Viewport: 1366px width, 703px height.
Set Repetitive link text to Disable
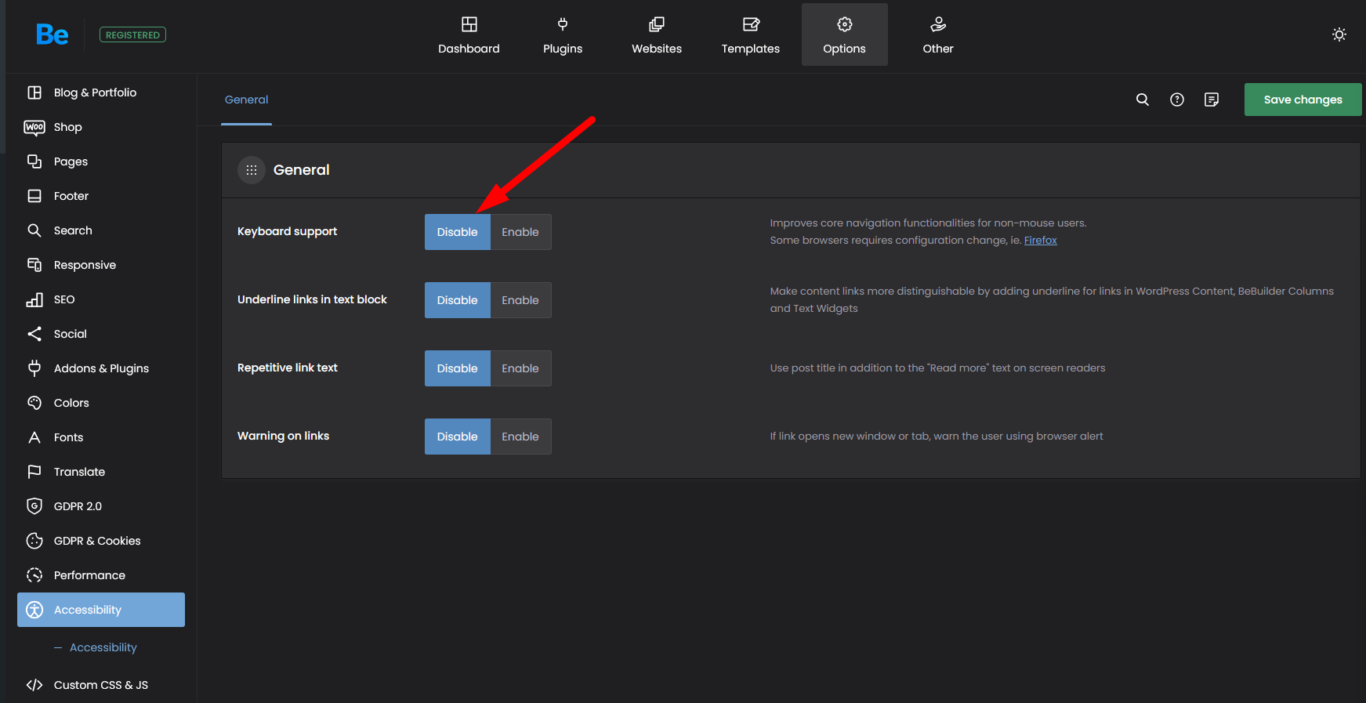(458, 368)
